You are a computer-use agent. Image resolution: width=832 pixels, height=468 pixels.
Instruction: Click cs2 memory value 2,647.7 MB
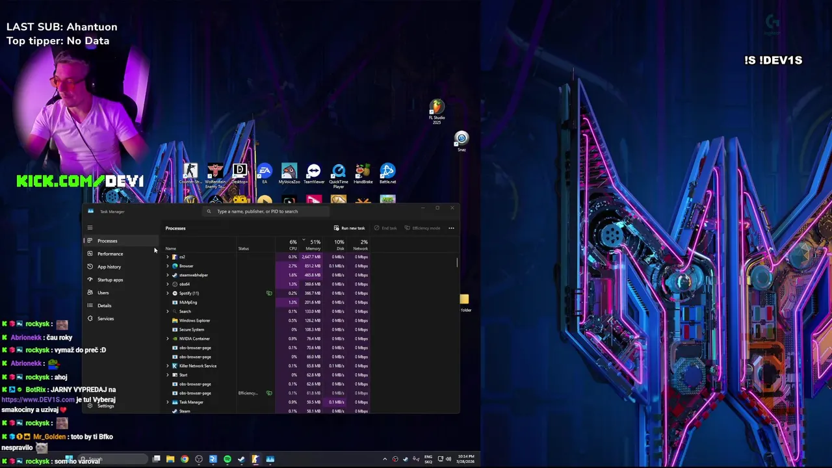(x=311, y=257)
